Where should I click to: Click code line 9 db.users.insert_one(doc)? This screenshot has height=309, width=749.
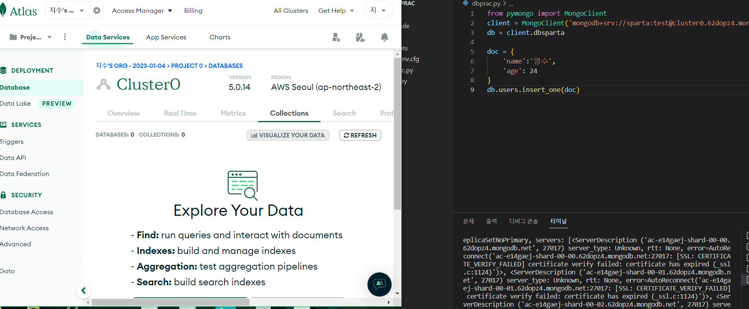click(x=533, y=90)
